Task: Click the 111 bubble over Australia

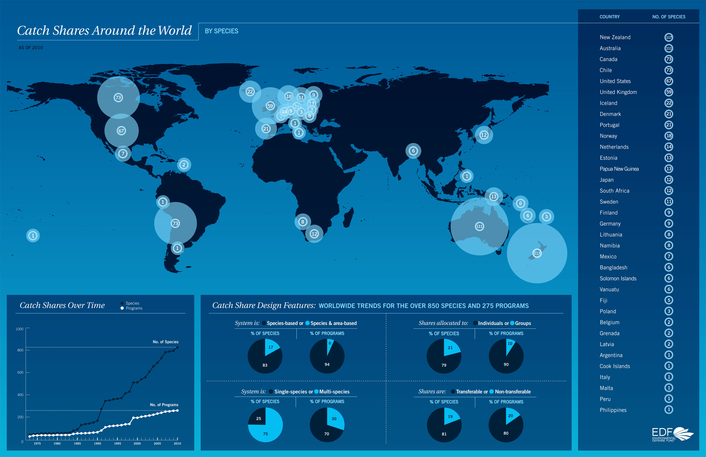Action: point(479,226)
